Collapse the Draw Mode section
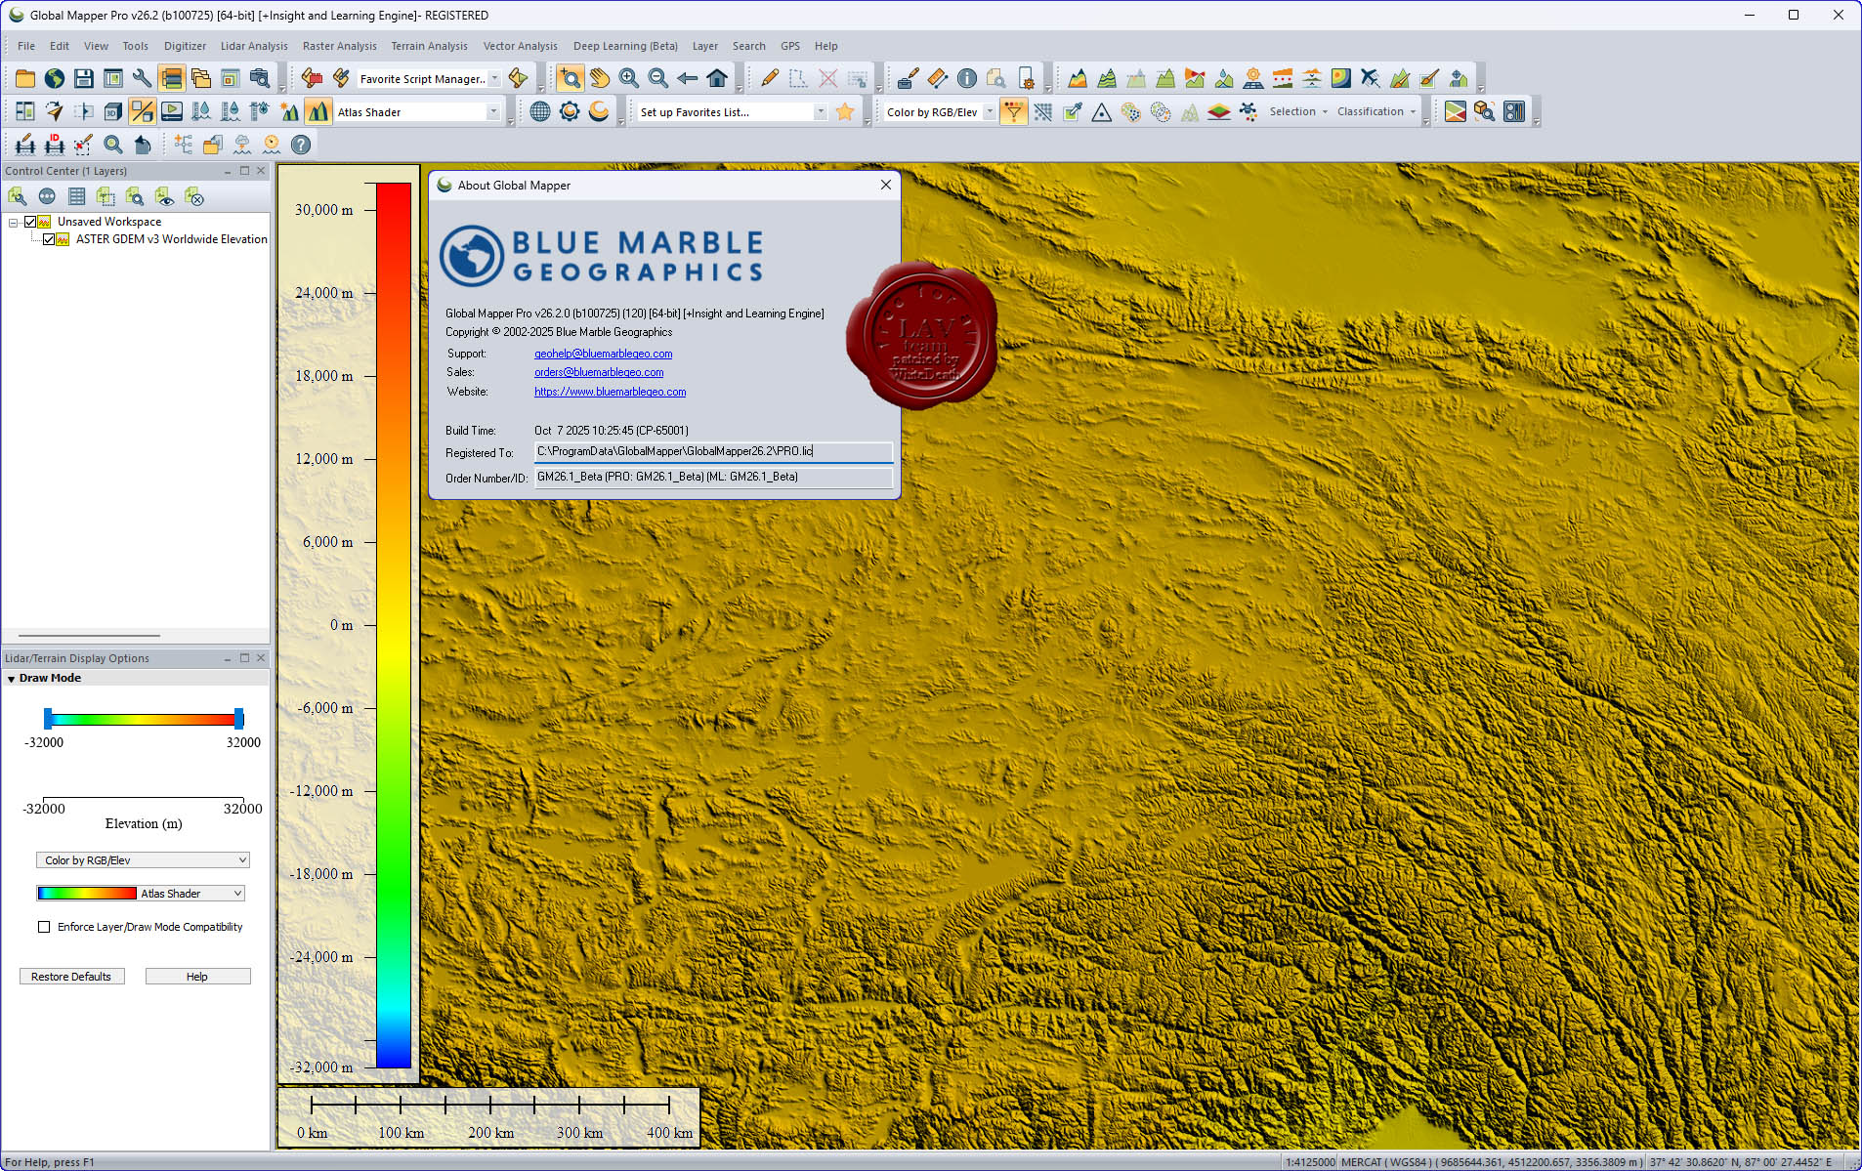1862x1171 pixels. coord(12,679)
